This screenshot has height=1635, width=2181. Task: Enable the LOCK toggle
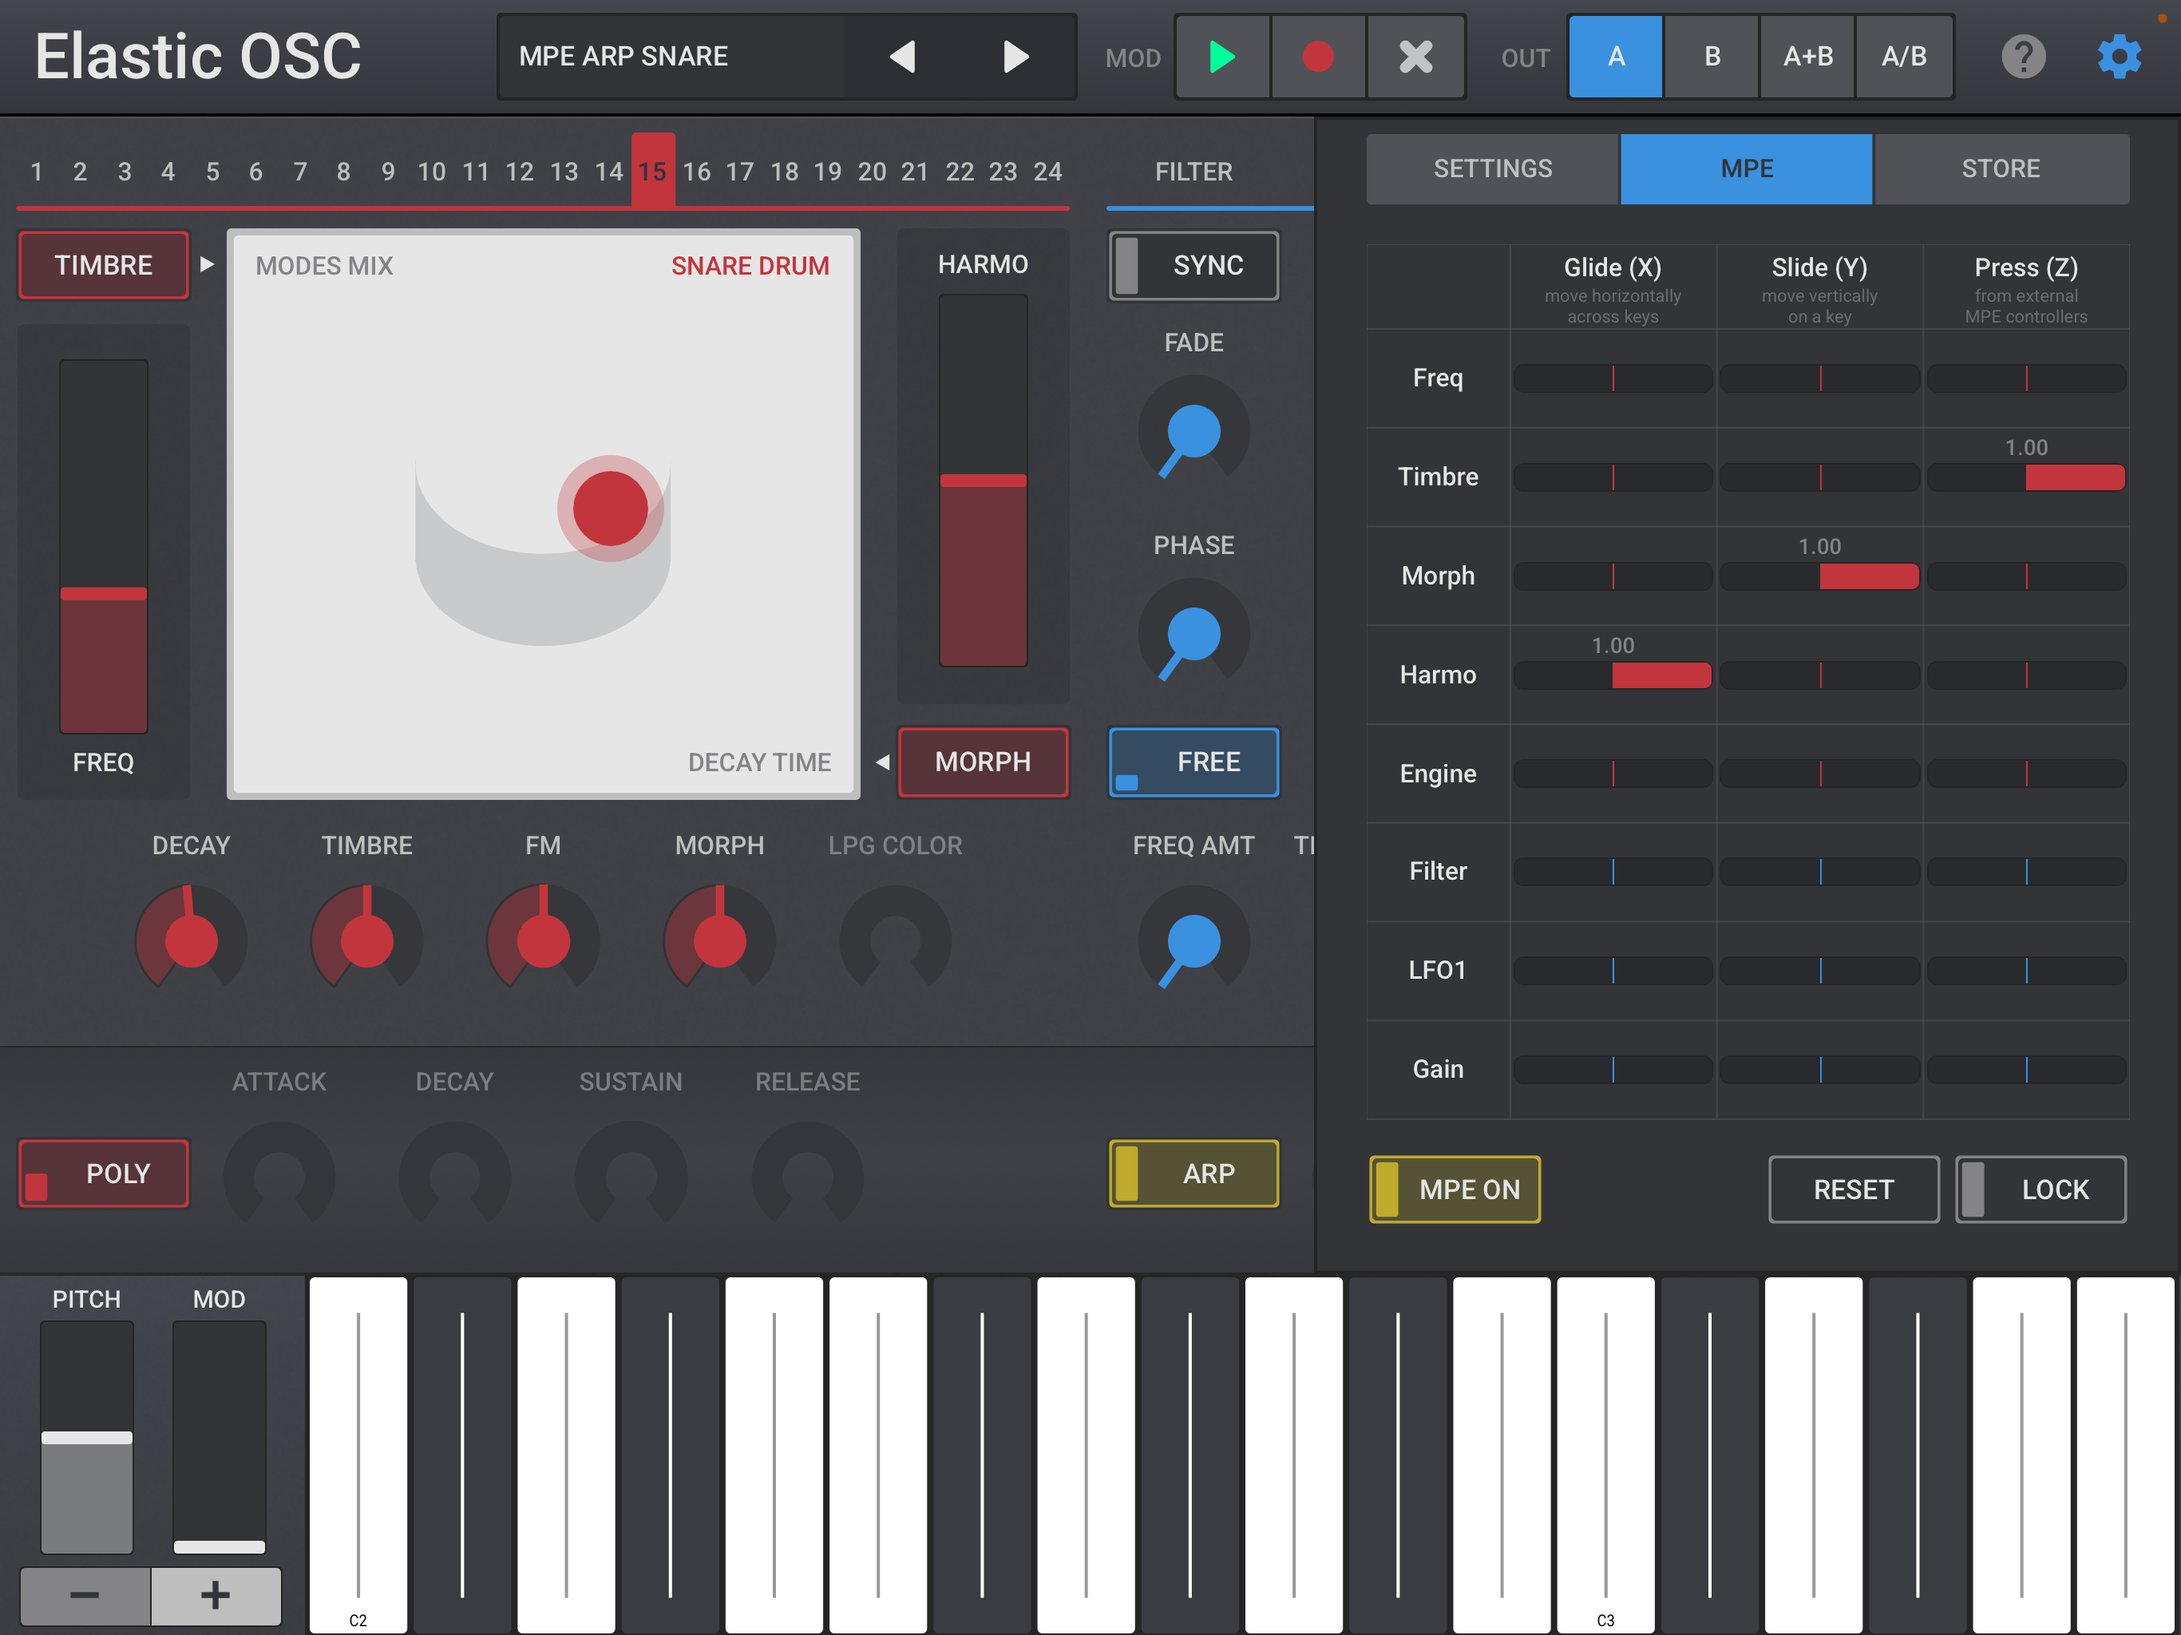(2041, 1190)
